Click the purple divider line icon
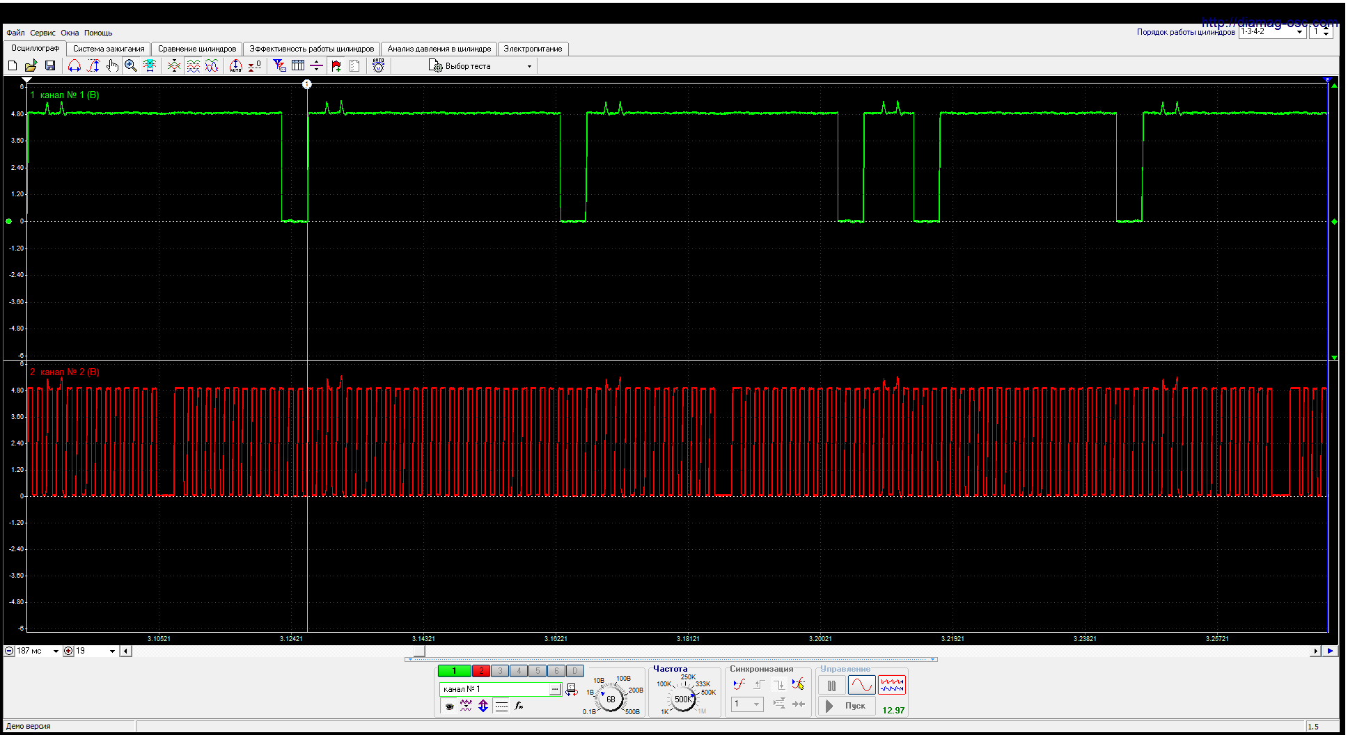This screenshot has height=735, width=1348. (x=317, y=65)
